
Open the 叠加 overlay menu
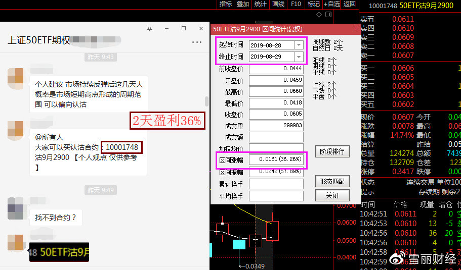243,4
